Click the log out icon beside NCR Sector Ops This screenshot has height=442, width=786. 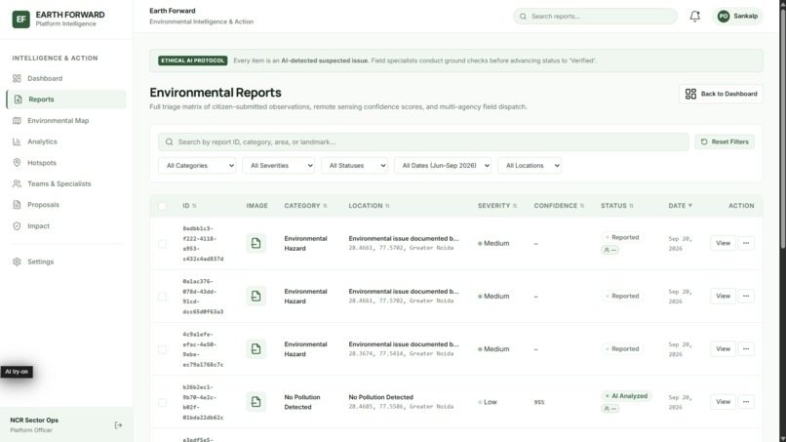118,425
